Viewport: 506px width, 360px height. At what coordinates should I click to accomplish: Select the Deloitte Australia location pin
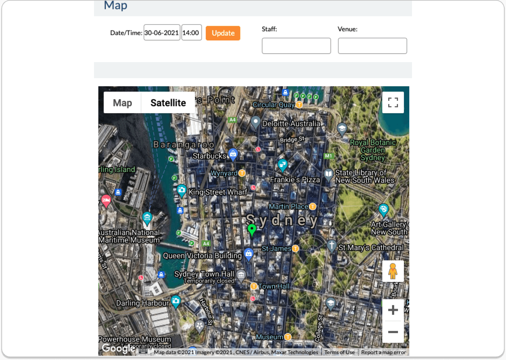(255, 122)
